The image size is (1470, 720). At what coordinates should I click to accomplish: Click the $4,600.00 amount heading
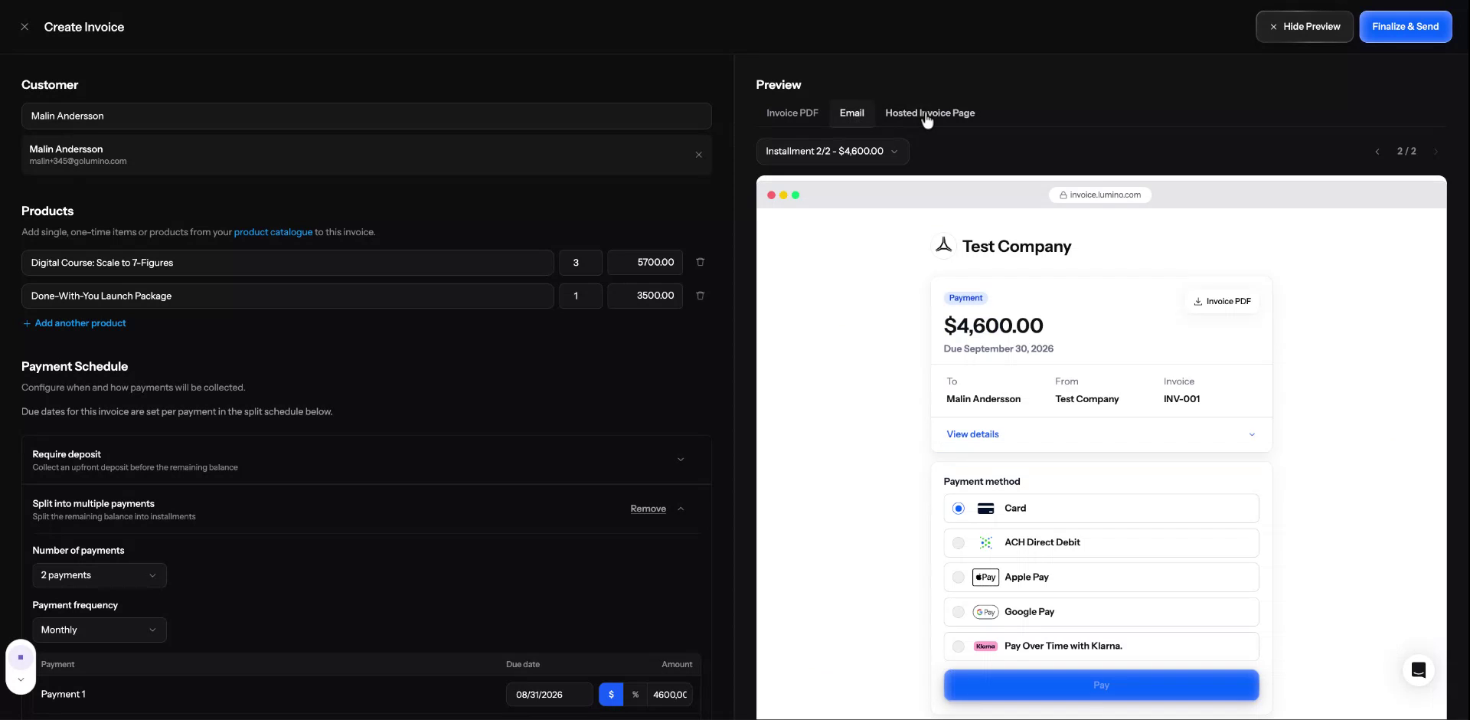(993, 326)
